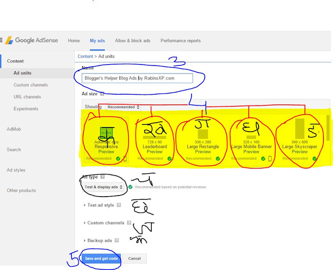
Task: Open the Text ad style help icon
Action: pyautogui.click(x=119, y=205)
